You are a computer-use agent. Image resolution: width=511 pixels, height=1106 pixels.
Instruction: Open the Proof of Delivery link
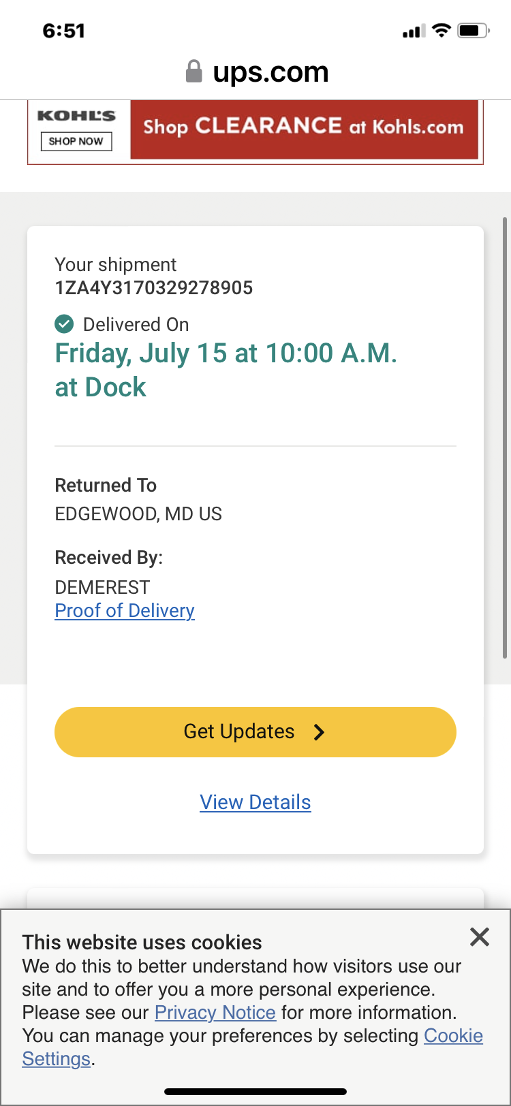click(125, 611)
